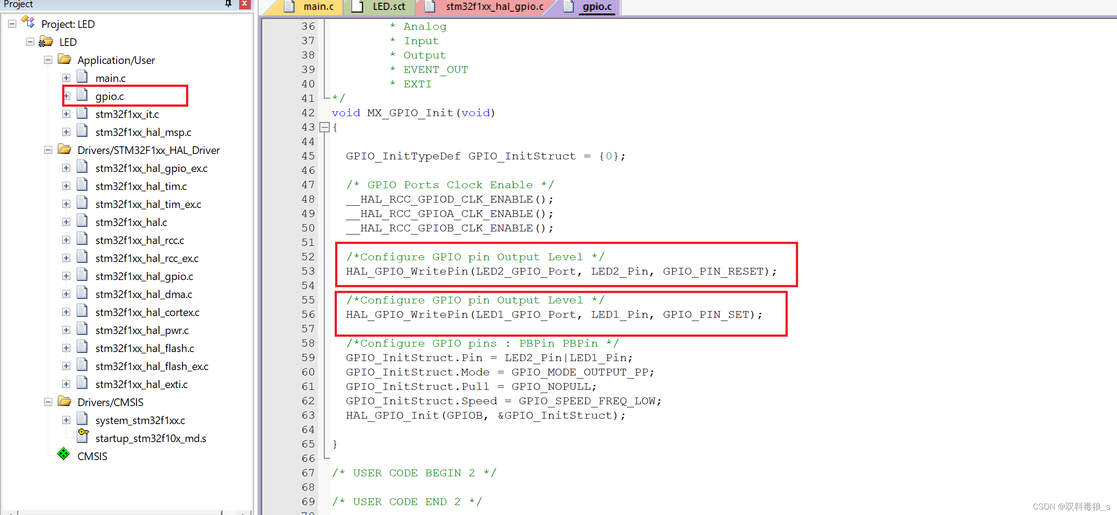Pin the Project panel with pushpin icon

click(228, 4)
